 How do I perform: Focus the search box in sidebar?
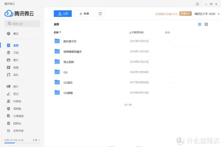(x=22, y=24)
